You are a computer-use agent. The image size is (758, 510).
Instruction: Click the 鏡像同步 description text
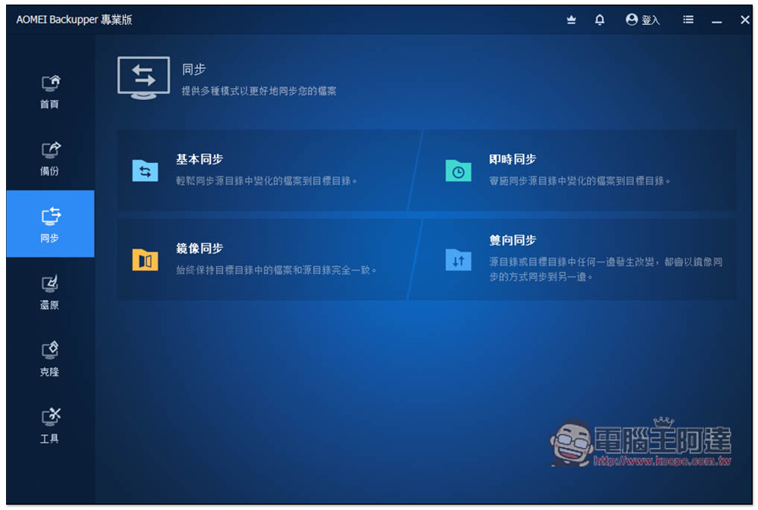tap(277, 270)
